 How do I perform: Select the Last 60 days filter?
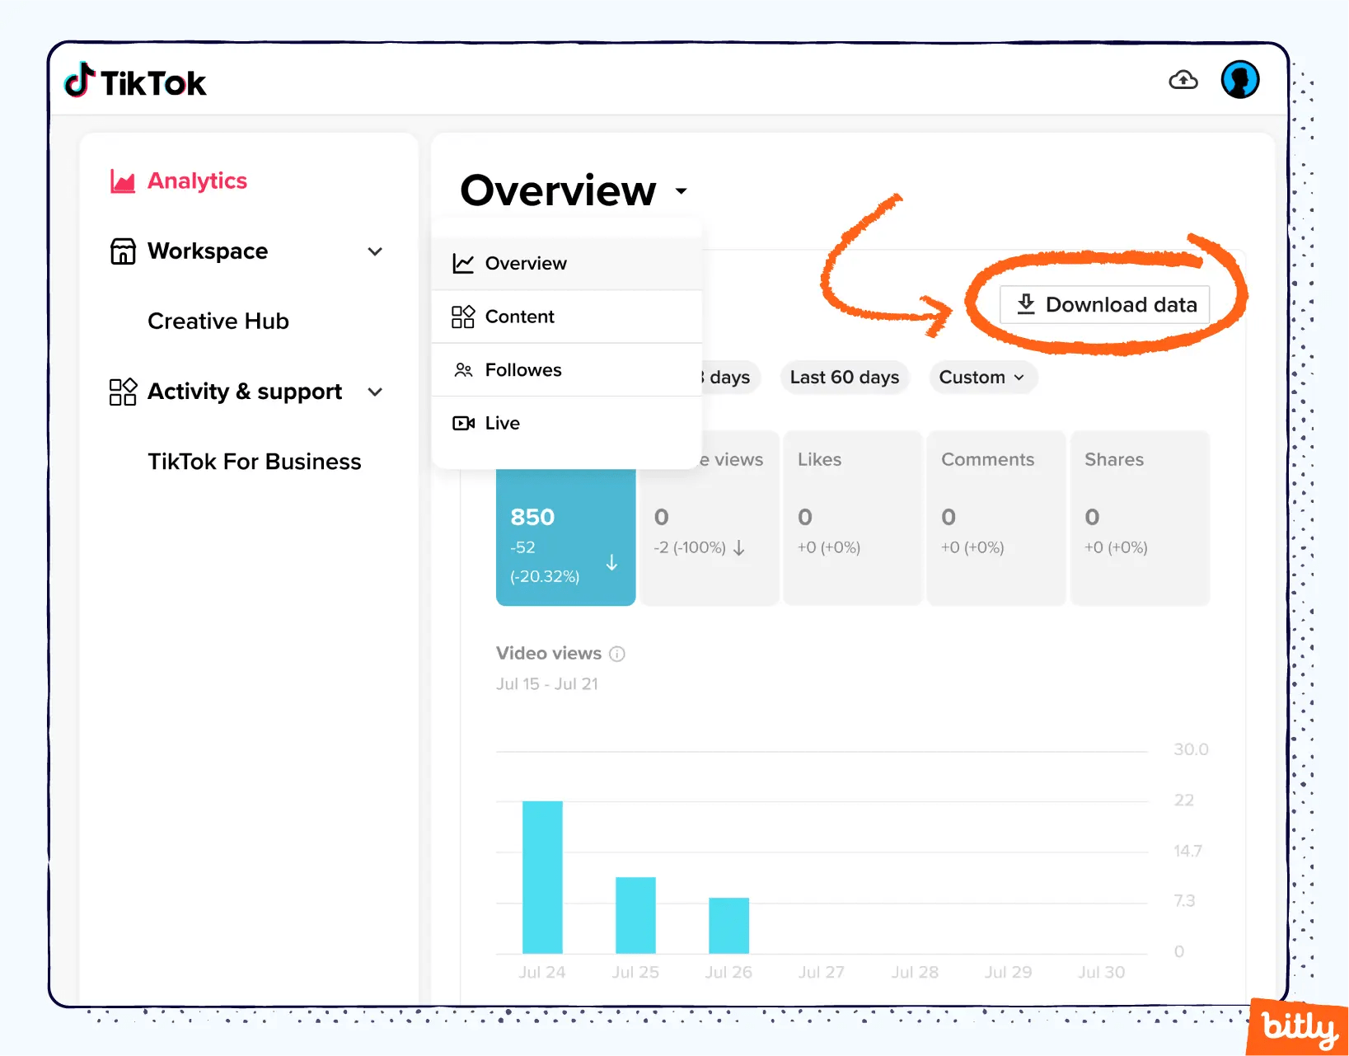844,377
